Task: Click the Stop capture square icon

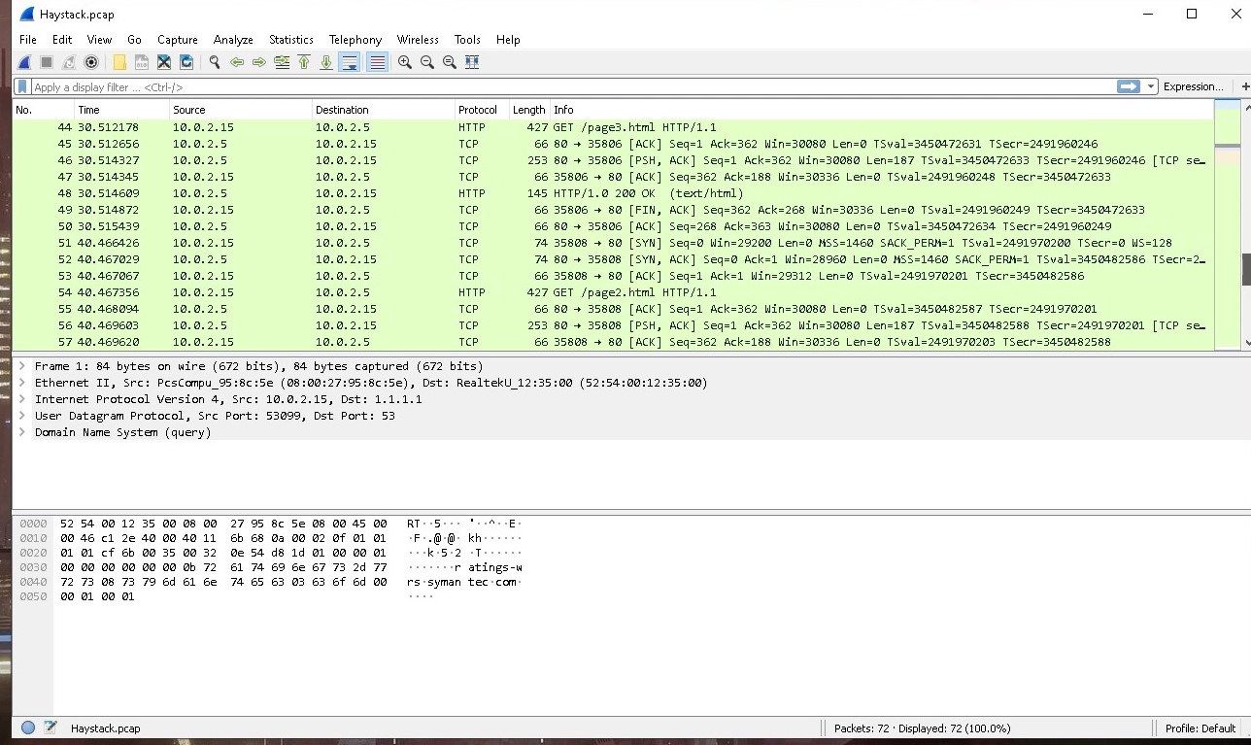Action: point(47,62)
